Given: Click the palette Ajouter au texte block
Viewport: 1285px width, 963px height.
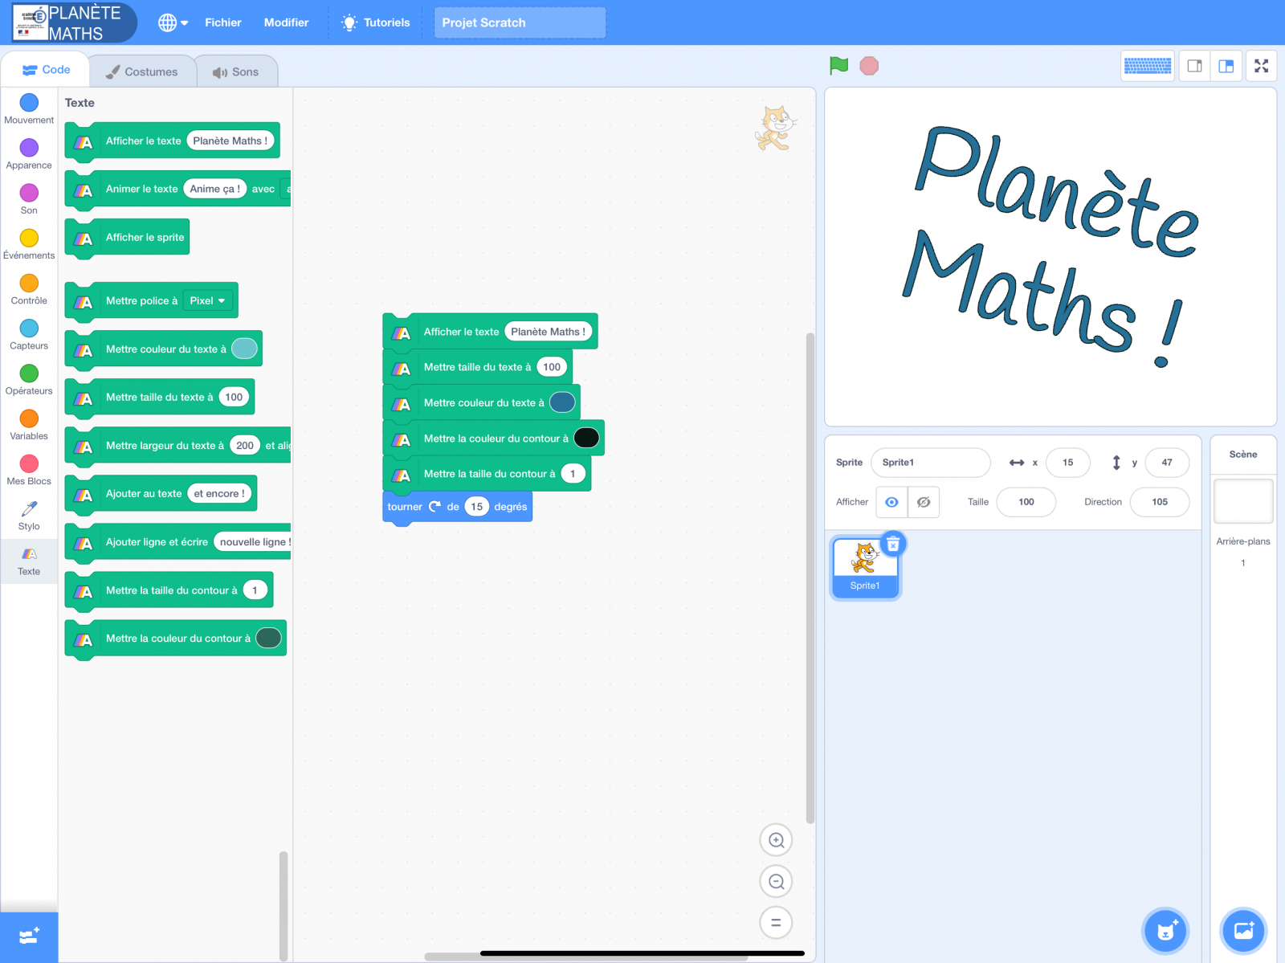Looking at the screenshot, I should (x=161, y=494).
